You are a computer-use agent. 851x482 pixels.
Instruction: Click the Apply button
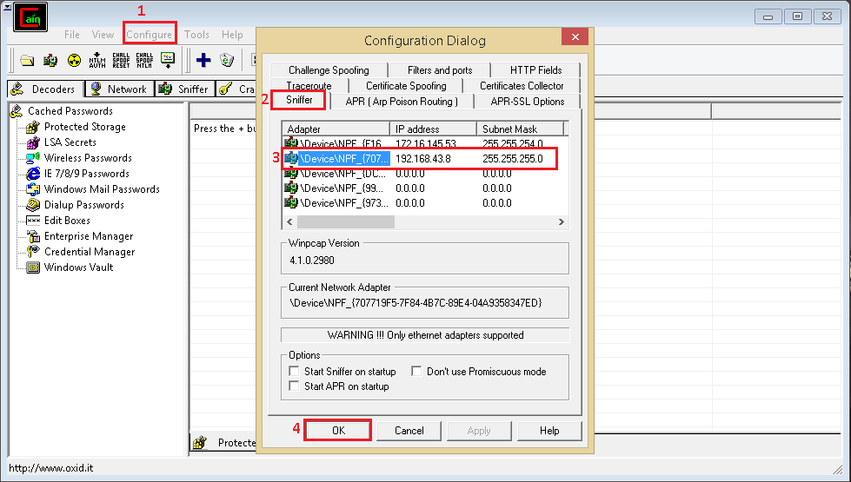pos(479,431)
